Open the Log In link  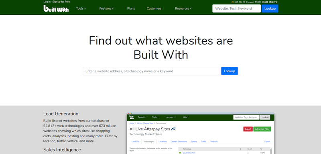click(47, 2)
